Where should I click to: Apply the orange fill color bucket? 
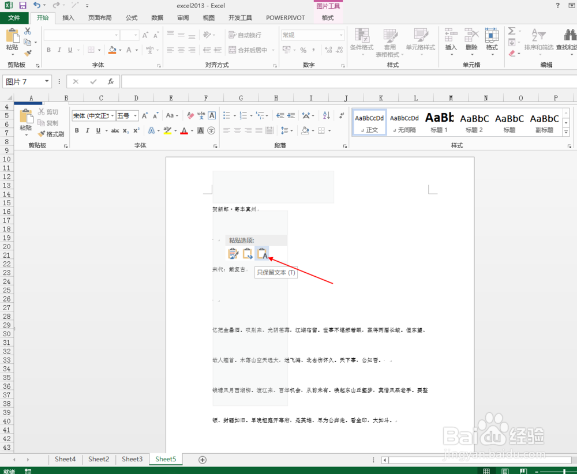[113, 50]
